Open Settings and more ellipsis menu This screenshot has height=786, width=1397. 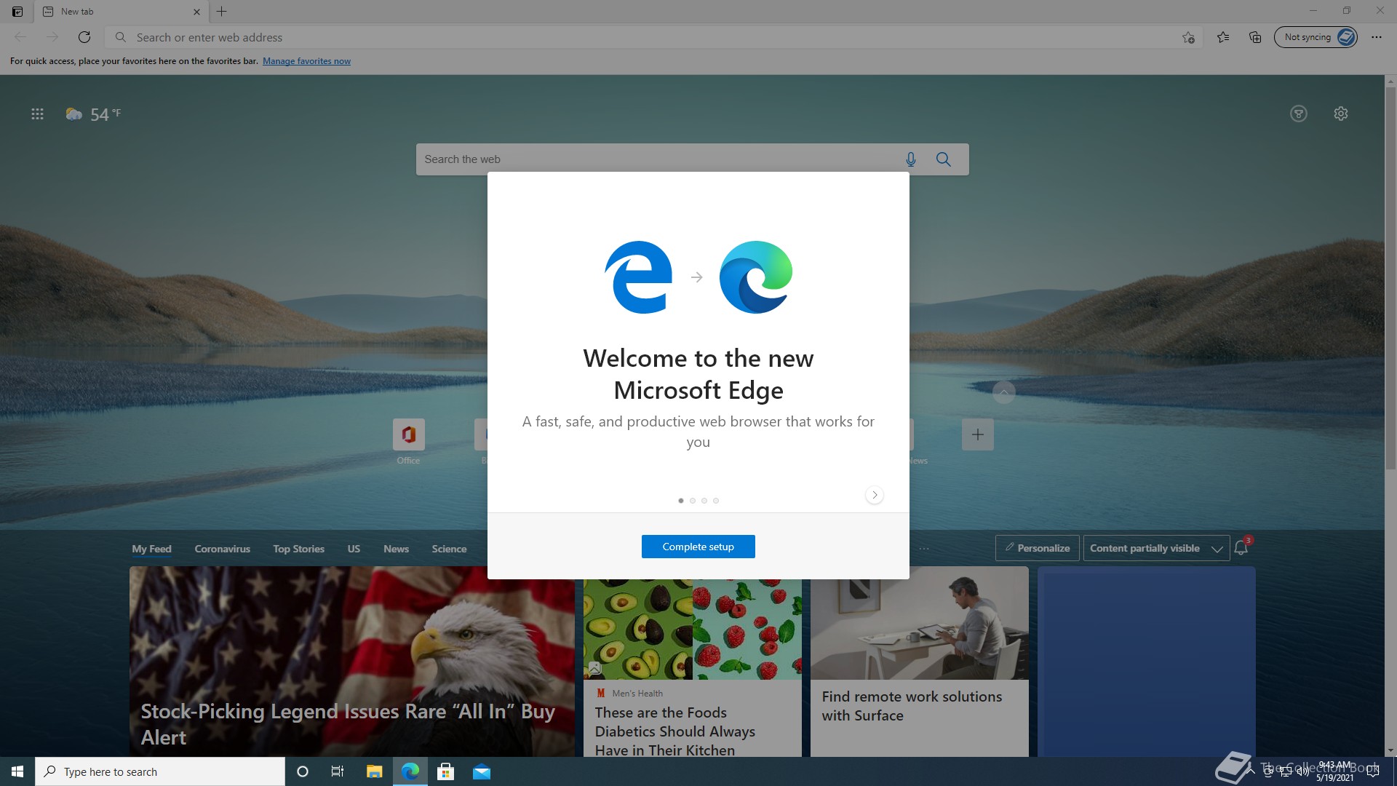click(x=1377, y=37)
